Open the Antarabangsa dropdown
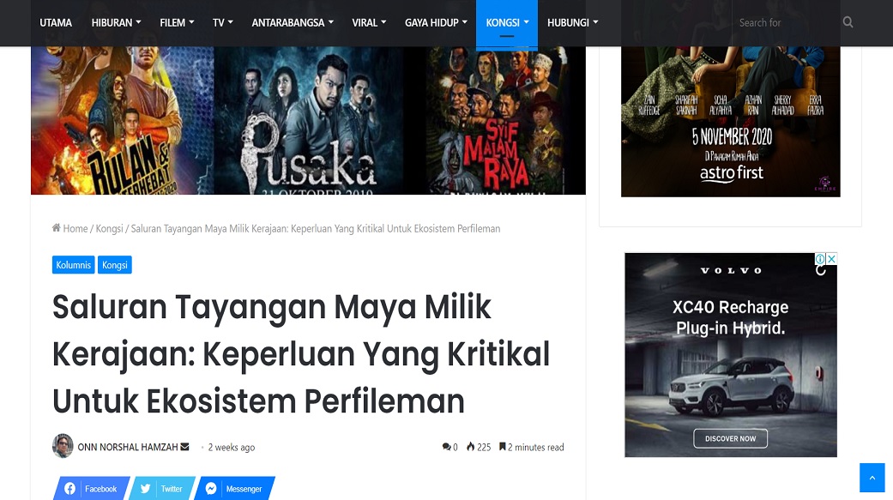Image resolution: width=893 pixels, height=500 pixels. [293, 22]
